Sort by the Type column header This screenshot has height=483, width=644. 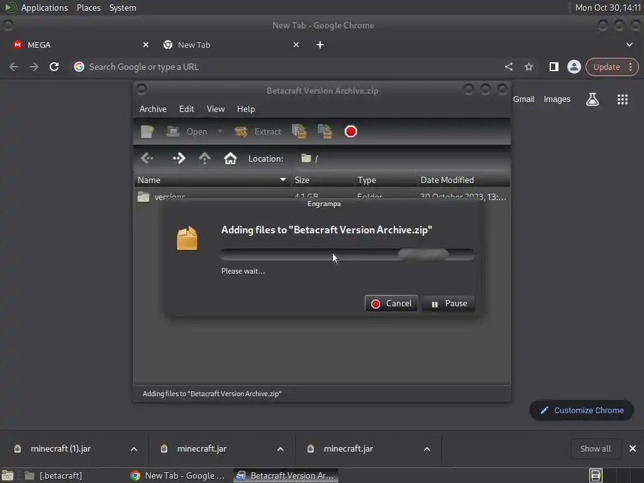(x=386, y=180)
